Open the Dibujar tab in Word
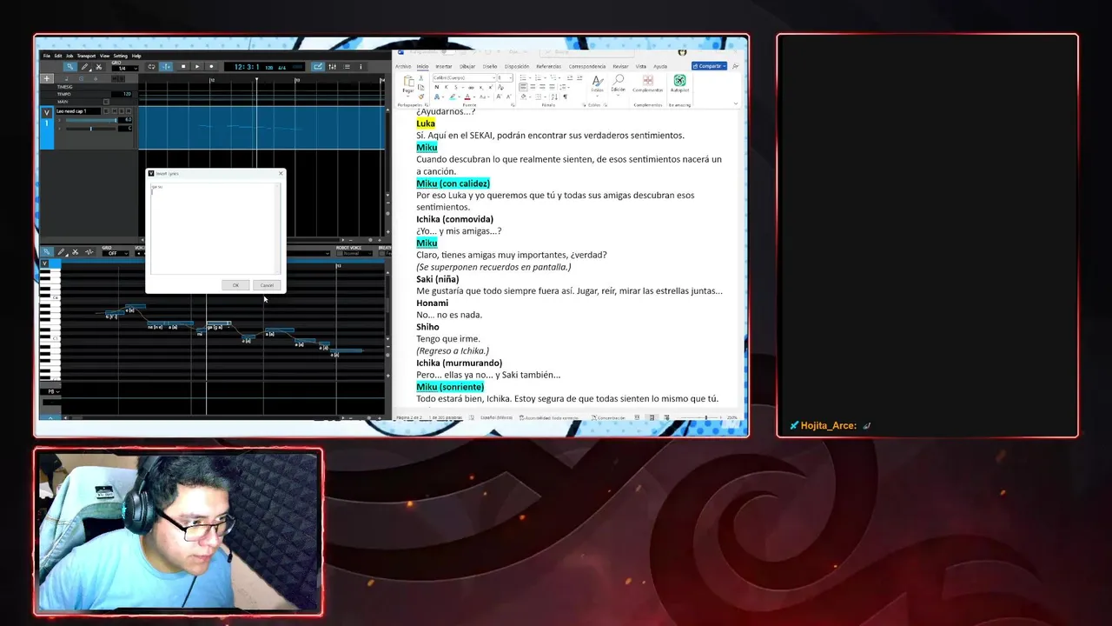1112x626 pixels. tap(467, 66)
